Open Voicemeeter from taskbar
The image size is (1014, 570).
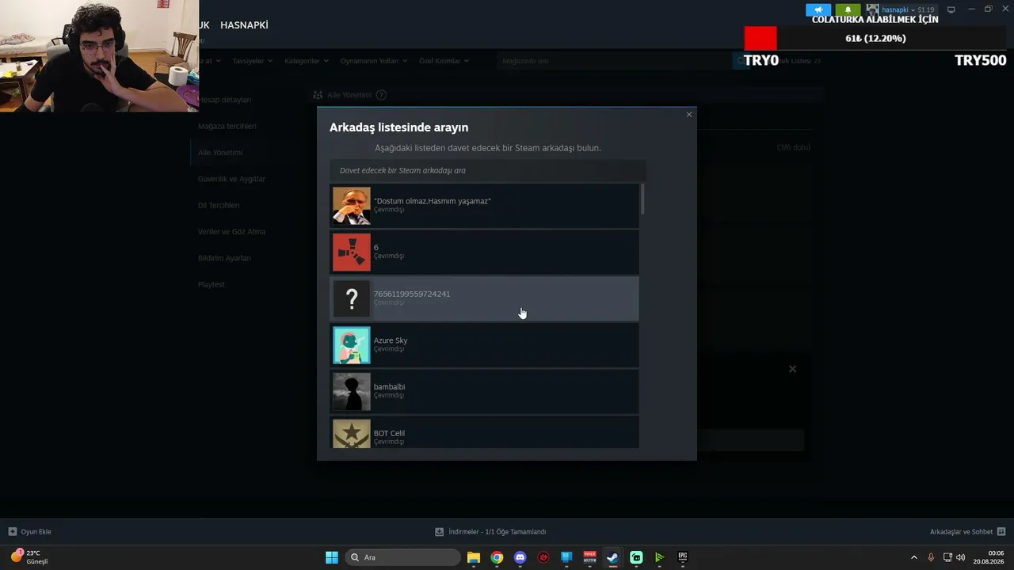tap(589, 557)
